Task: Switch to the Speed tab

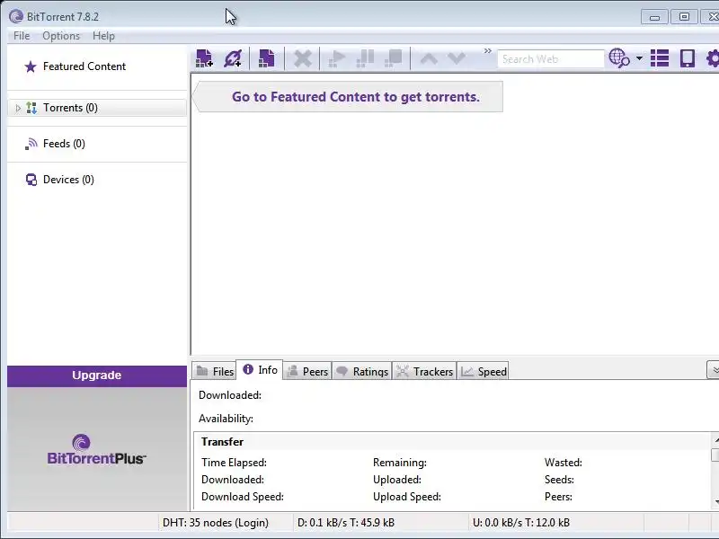Action: click(x=484, y=371)
